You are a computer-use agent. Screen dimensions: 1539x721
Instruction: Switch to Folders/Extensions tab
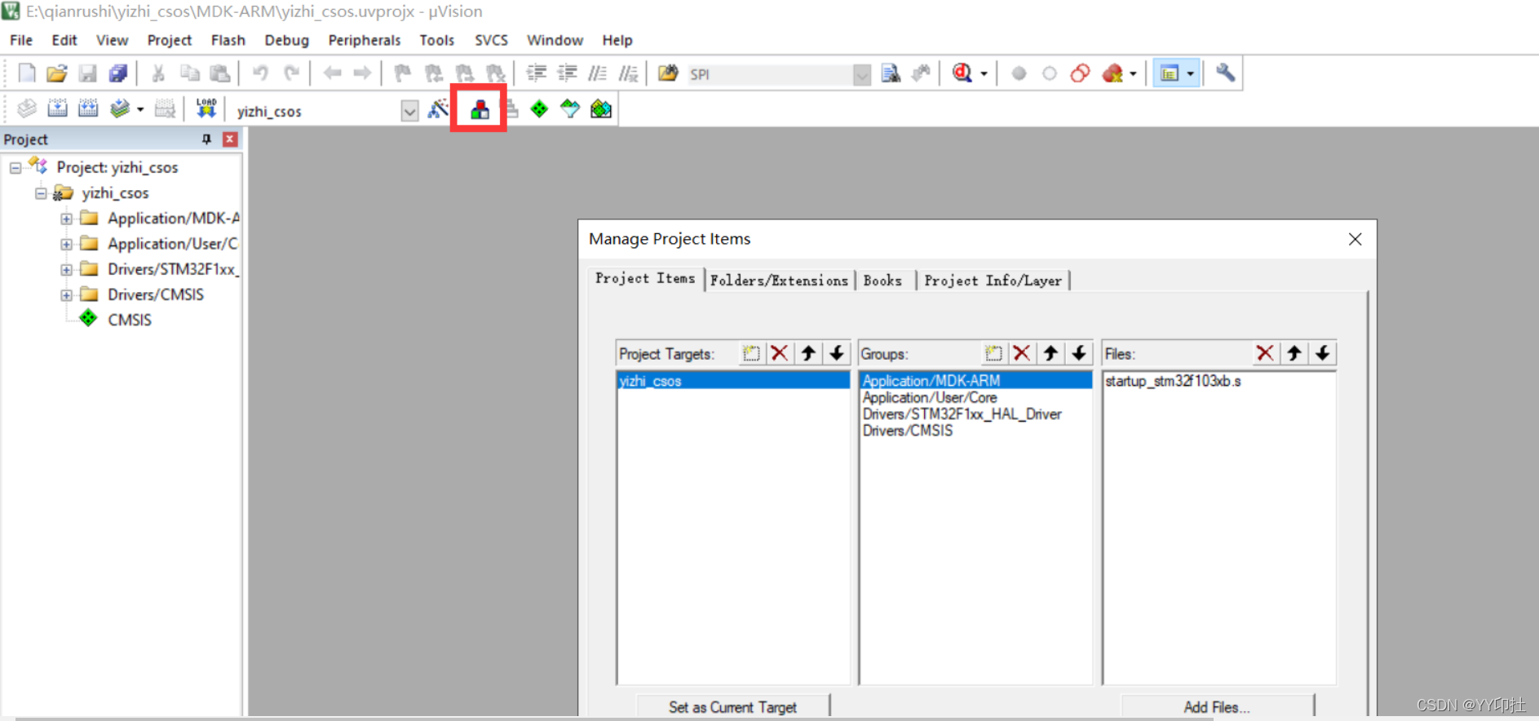(779, 281)
